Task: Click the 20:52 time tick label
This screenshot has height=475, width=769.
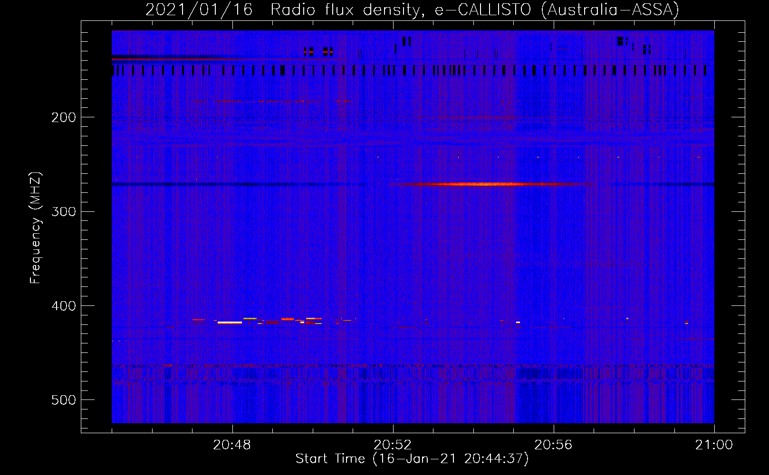Action: point(393,445)
